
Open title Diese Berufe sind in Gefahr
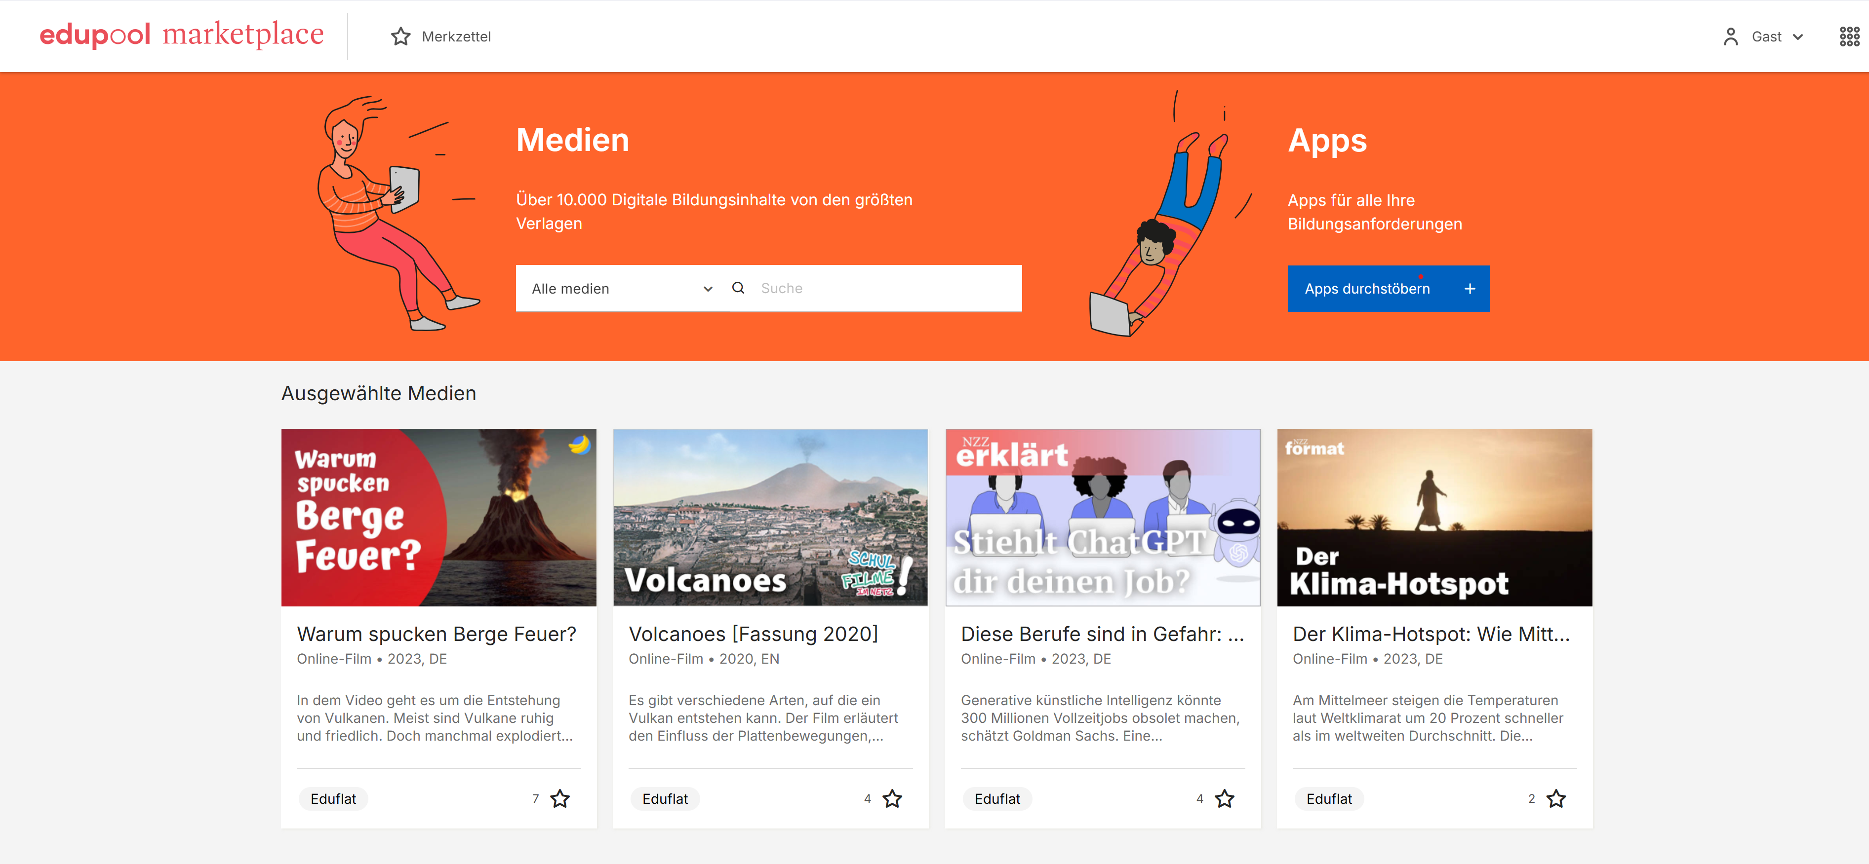pos(1102,634)
